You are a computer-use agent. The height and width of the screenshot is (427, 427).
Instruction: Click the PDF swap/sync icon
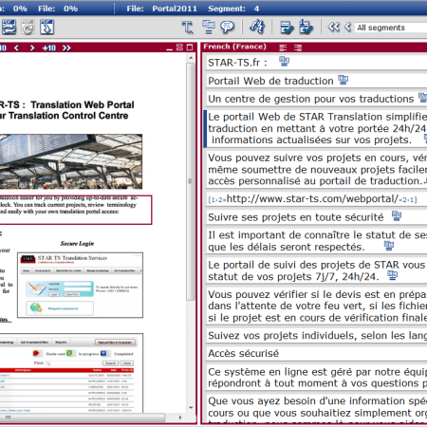click(9, 28)
